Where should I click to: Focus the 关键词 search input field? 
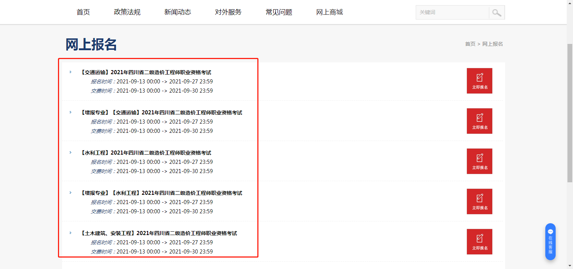point(452,13)
